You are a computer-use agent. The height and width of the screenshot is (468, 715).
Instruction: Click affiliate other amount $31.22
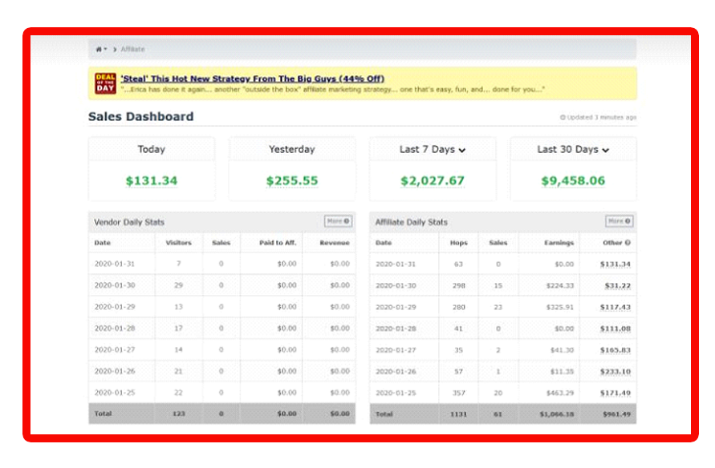point(618,286)
